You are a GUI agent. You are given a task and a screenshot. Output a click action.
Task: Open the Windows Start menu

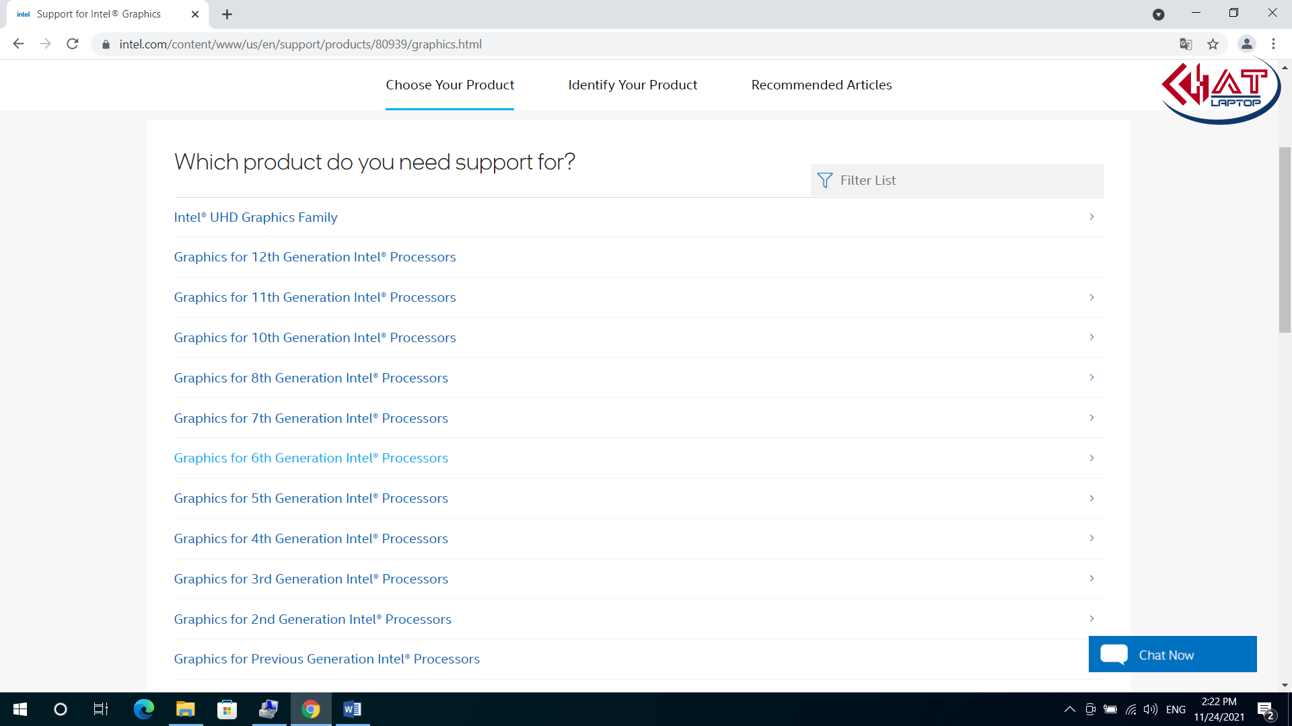[x=20, y=709]
